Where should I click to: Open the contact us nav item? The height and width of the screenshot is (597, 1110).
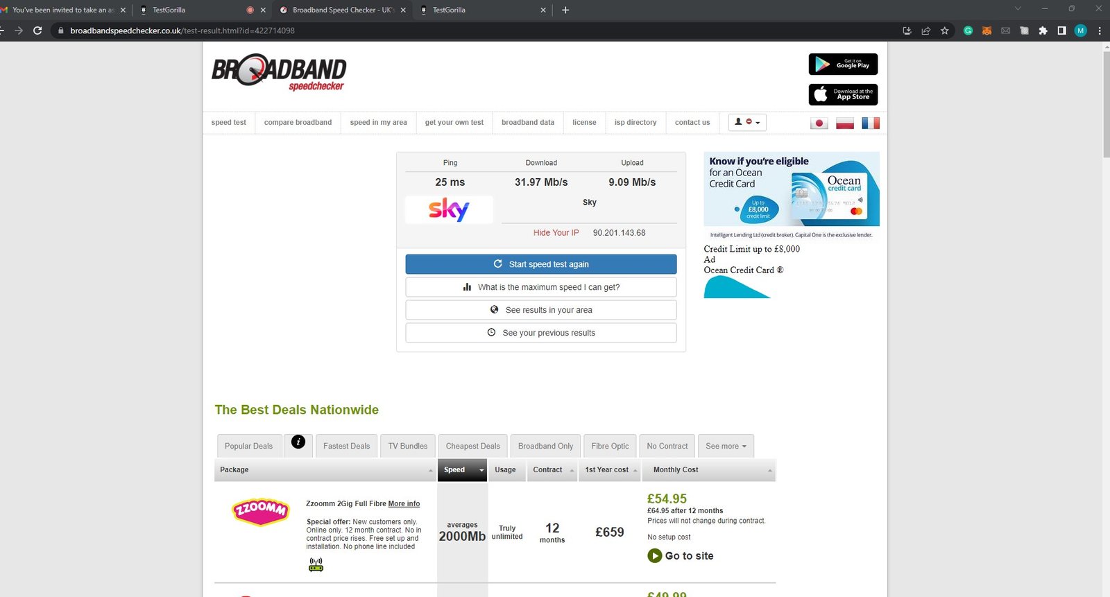coord(692,123)
